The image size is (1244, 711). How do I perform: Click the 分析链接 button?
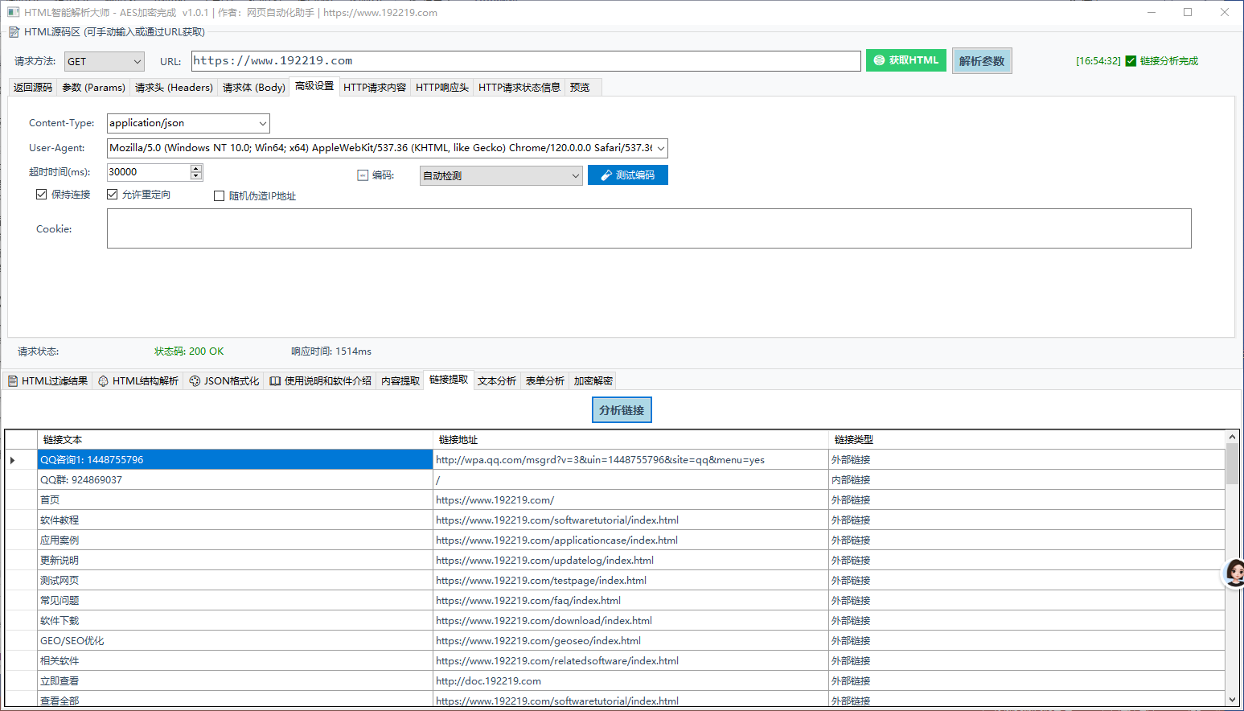coord(622,410)
